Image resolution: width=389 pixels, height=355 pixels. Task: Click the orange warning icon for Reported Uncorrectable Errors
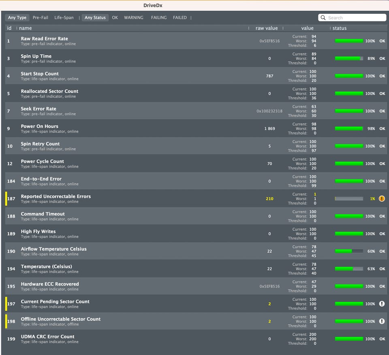click(x=382, y=198)
